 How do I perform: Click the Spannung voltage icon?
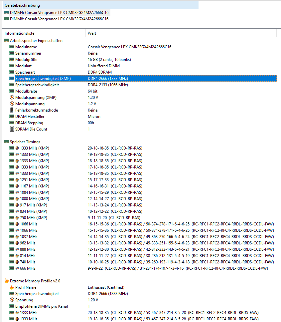[x=12, y=300]
